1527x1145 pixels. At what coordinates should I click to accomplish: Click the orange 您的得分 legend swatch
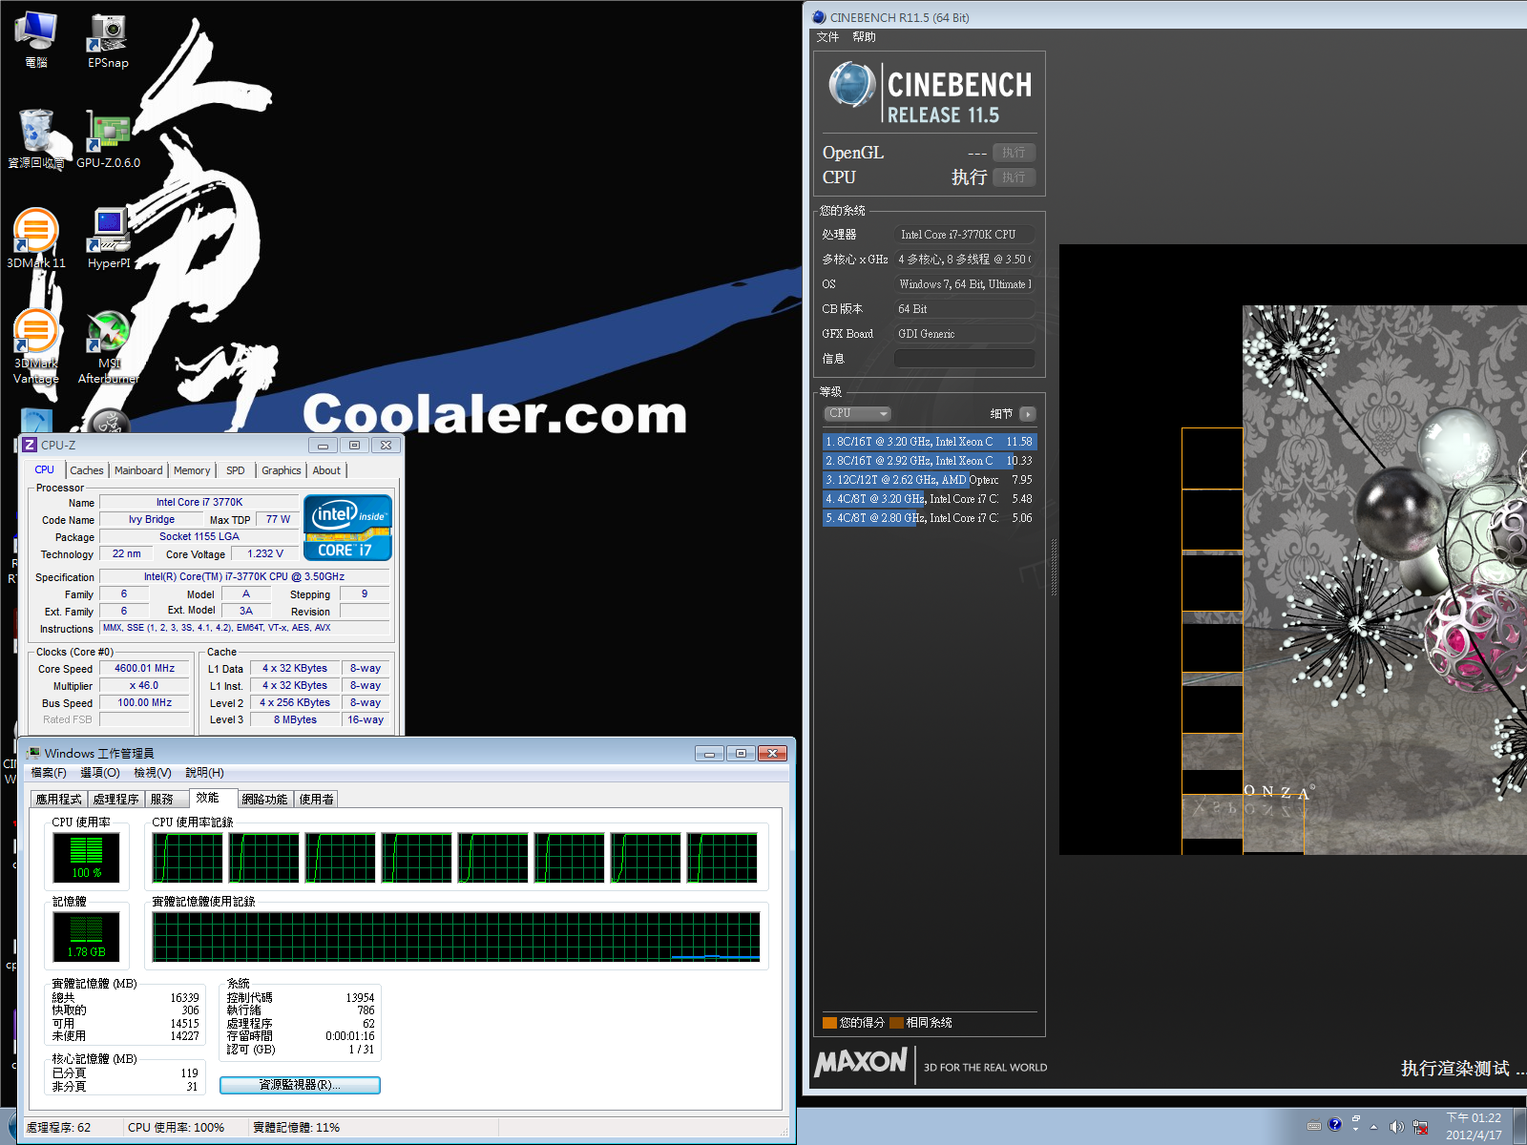829,1023
